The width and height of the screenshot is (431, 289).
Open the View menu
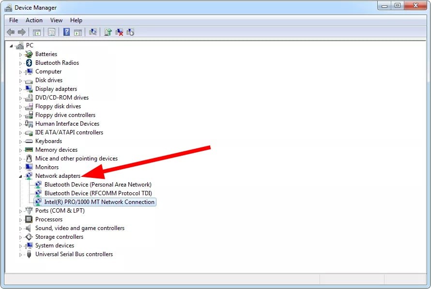pos(56,20)
